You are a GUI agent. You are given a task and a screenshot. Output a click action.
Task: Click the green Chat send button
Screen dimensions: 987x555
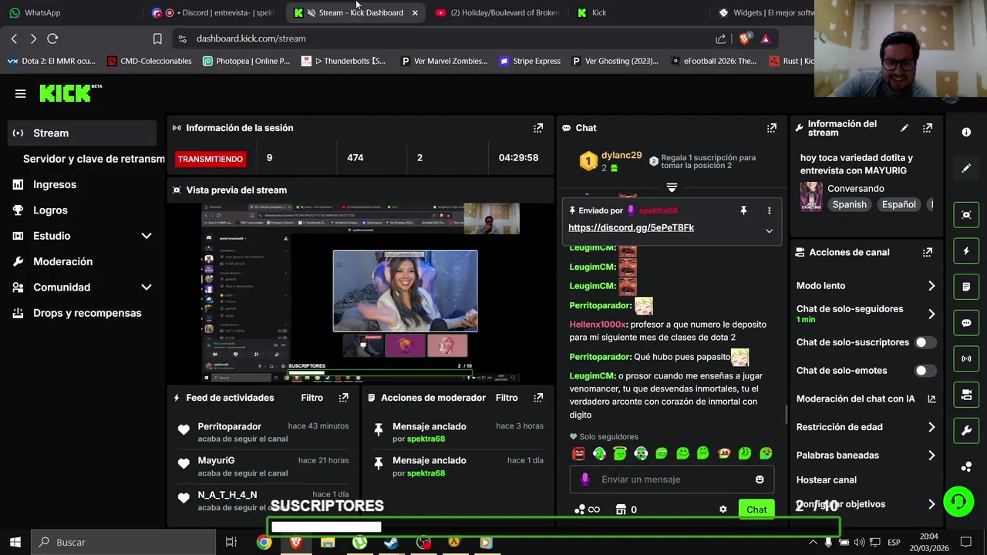click(x=756, y=510)
